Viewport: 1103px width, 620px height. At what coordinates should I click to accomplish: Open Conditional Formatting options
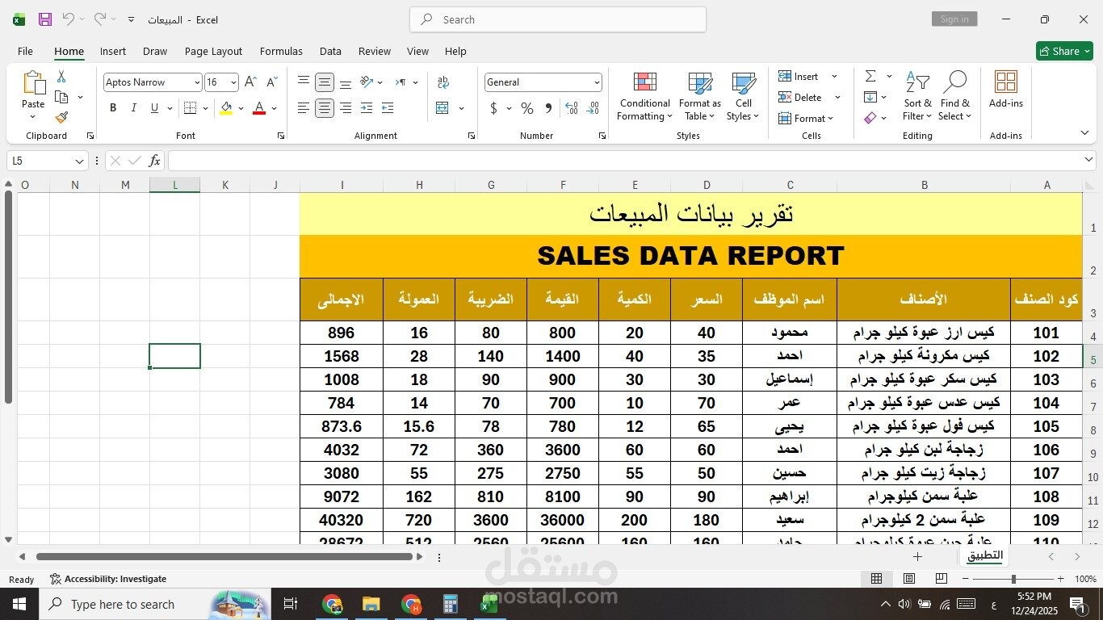[644, 95]
